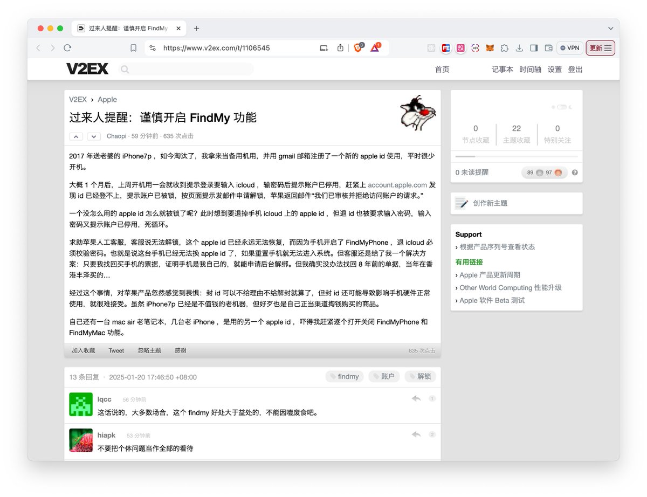Click the code brackets extension icon

[x=475, y=48]
